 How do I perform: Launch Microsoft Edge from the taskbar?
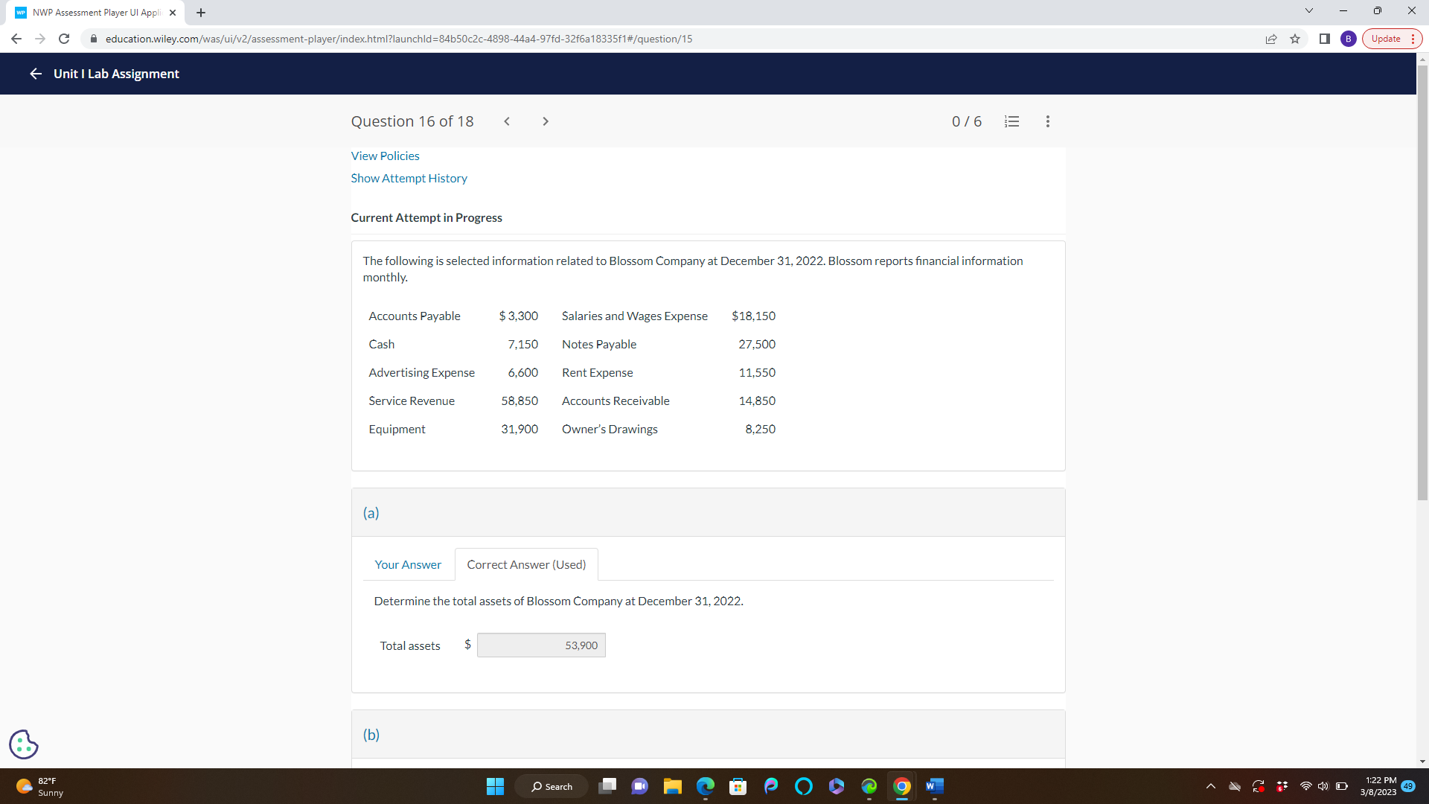[704, 786]
